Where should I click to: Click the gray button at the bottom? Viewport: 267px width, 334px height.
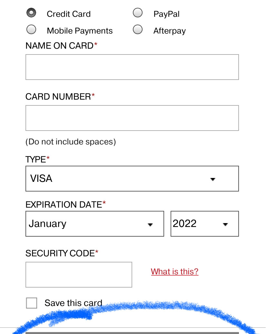pyautogui.click(x=132, y=333)
